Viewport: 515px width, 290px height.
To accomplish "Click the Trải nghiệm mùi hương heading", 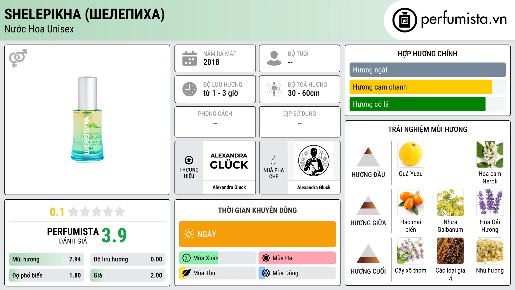I will 427,129.
